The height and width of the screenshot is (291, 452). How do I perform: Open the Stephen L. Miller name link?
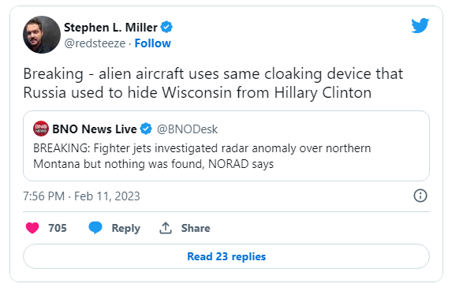coord(110,28)
